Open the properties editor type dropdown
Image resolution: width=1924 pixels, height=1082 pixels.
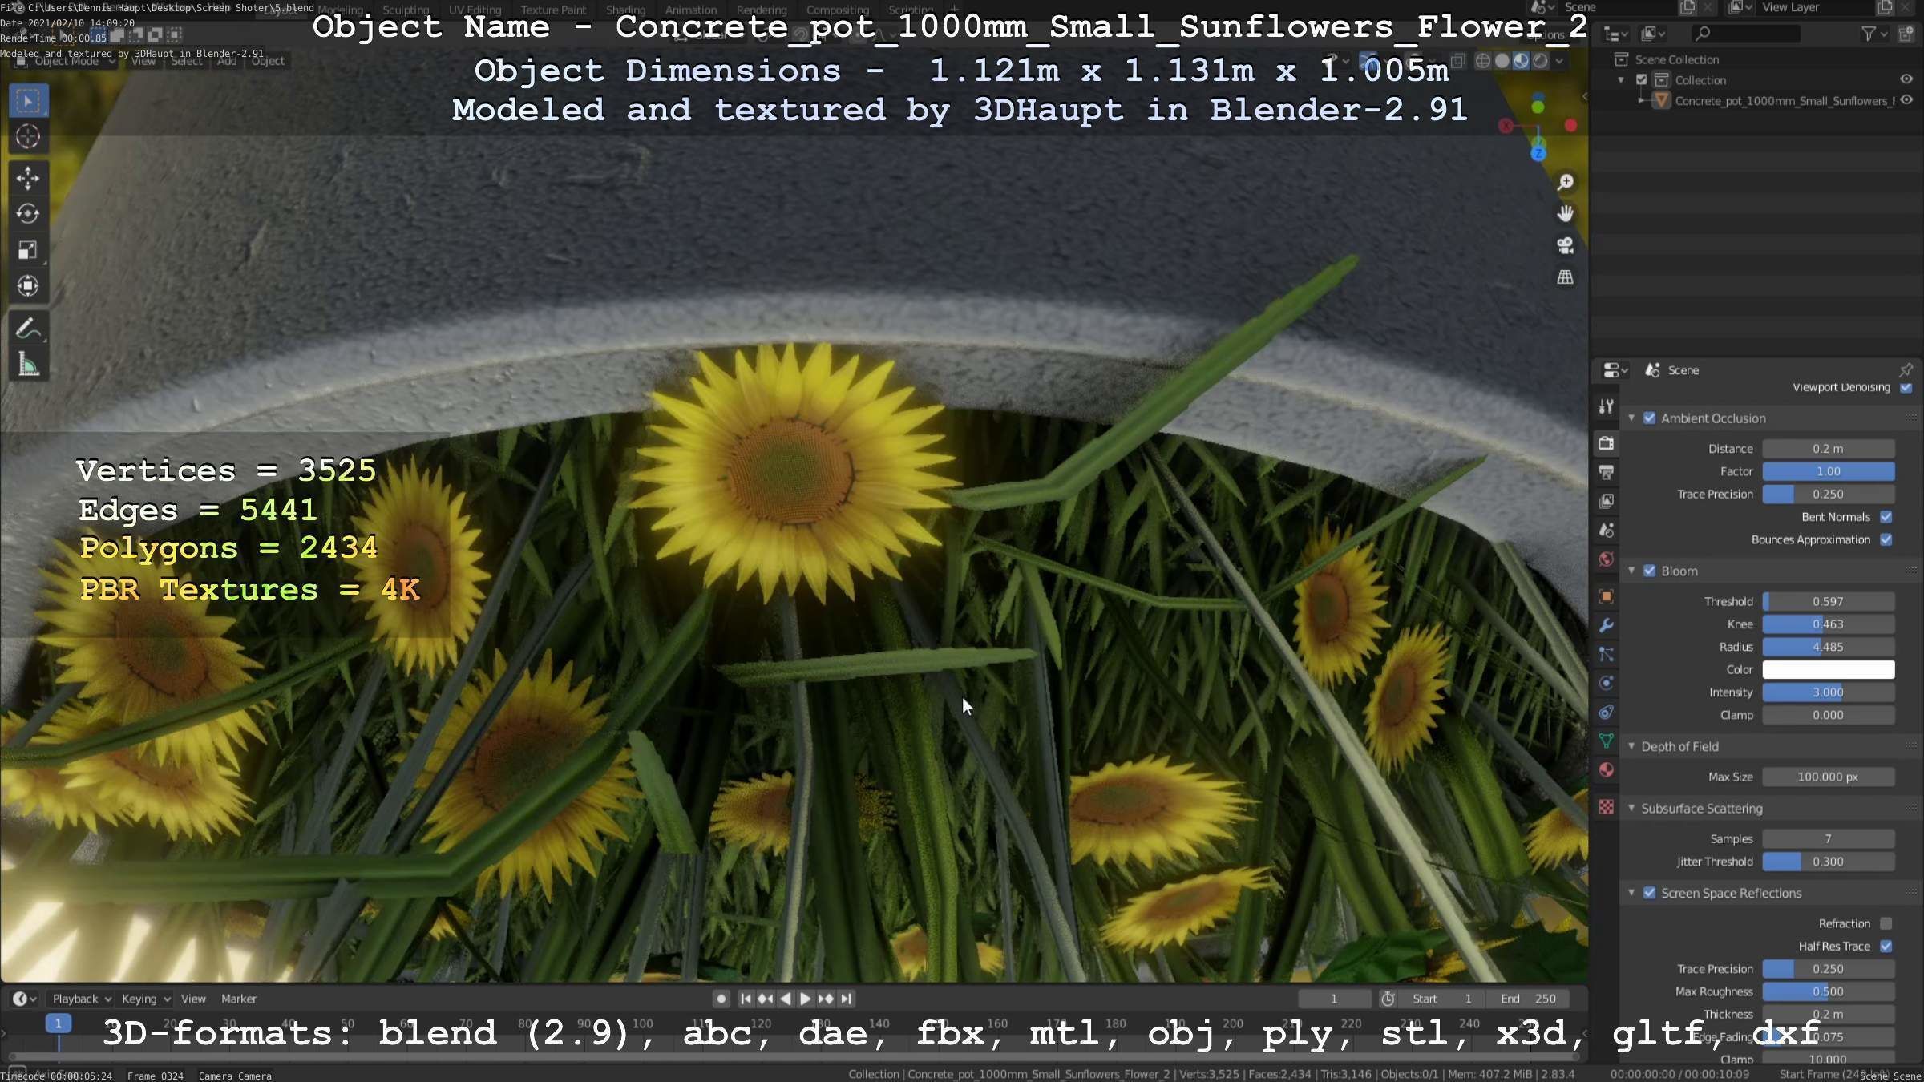pyautogui.click(x=1615, y=370)
